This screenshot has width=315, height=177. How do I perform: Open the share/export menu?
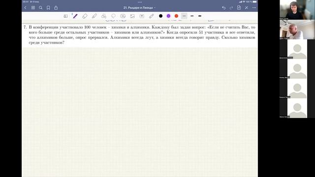tap(56, 8)
